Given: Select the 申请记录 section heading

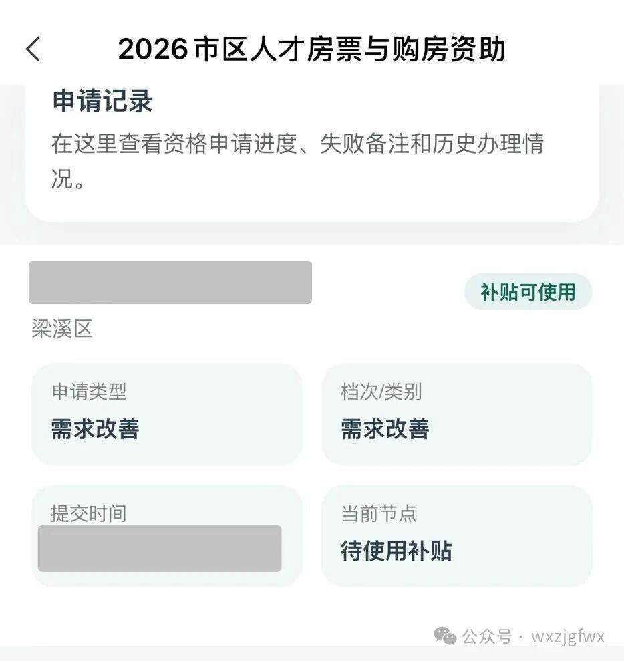Looking at the screenshot, I should (x=102, y=101).
